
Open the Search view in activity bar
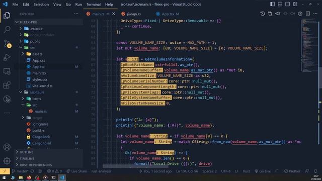pyautogui.click(x=7, y=29)
